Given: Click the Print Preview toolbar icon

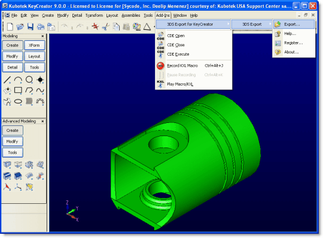Looking at the screenshot, I should click(x=51, y=27).
